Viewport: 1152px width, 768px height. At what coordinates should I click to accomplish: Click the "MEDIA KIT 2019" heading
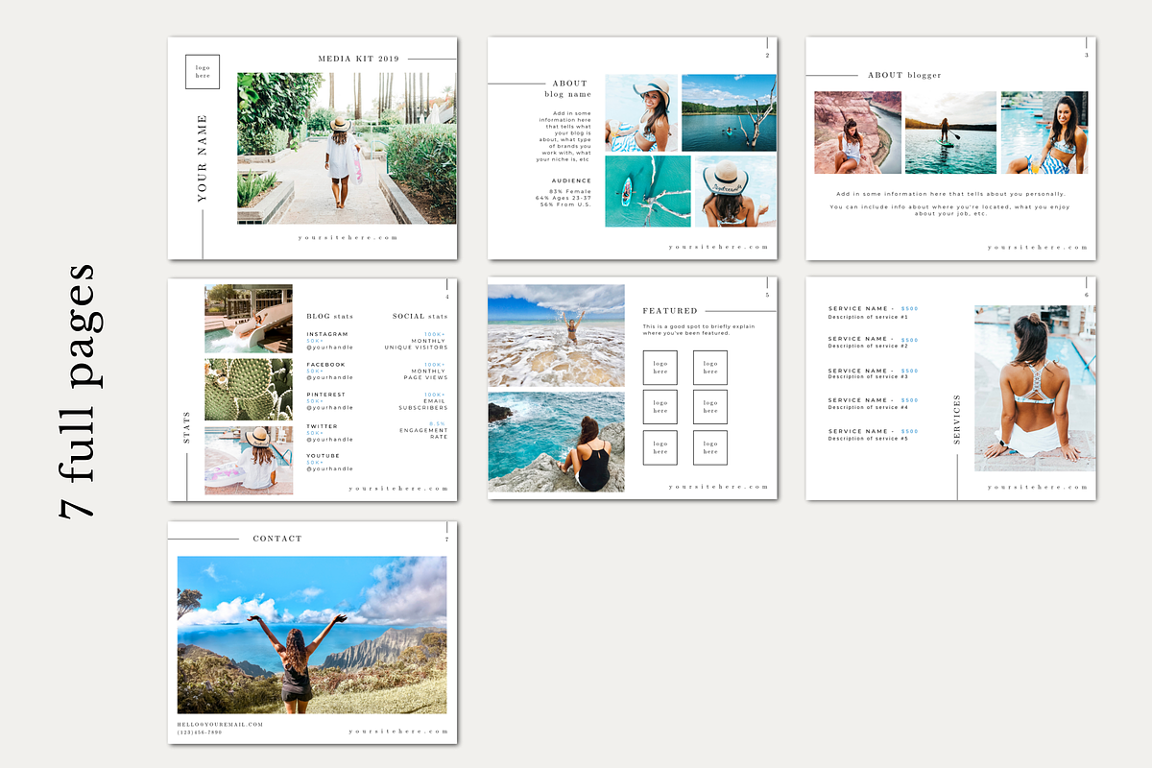coord(358,59)
